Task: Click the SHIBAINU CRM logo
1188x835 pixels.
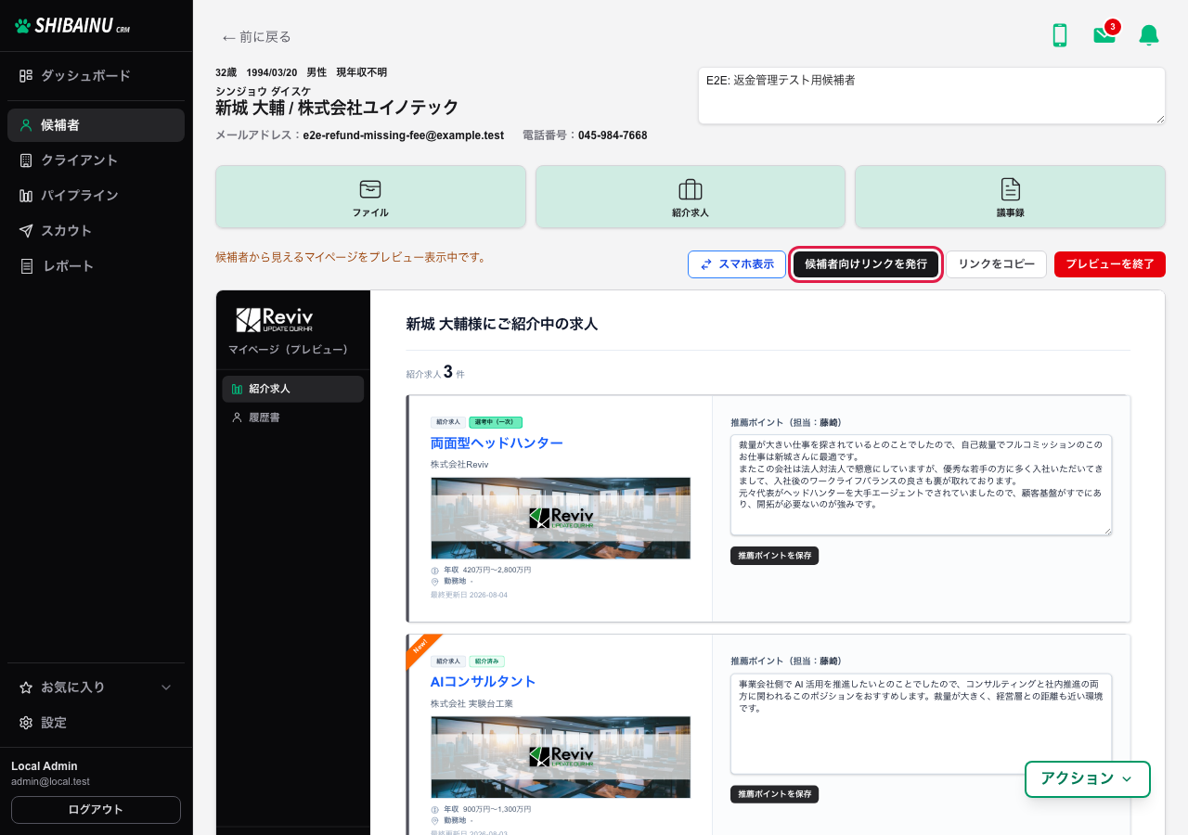Action: point(73,26)
